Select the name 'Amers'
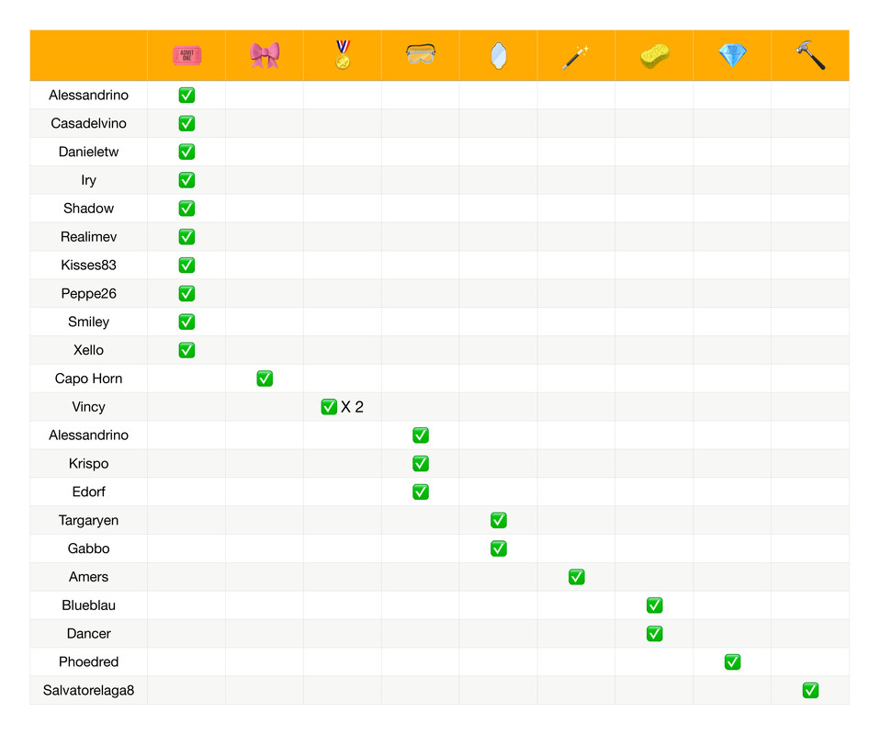The image size is (880, 735). pyautogui.click(x=89, y=577)
